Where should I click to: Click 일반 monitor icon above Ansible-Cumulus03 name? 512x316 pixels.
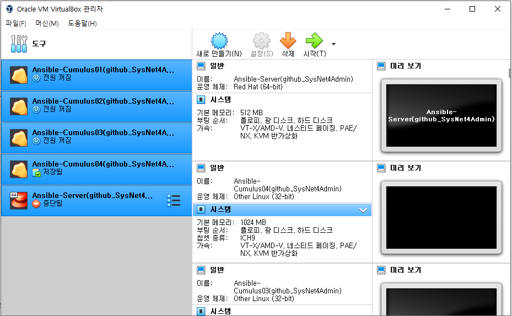pos(201,270)
